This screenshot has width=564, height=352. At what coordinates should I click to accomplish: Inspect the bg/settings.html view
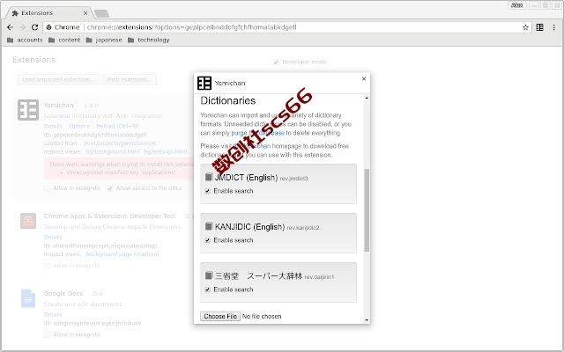tap(166, 152)
